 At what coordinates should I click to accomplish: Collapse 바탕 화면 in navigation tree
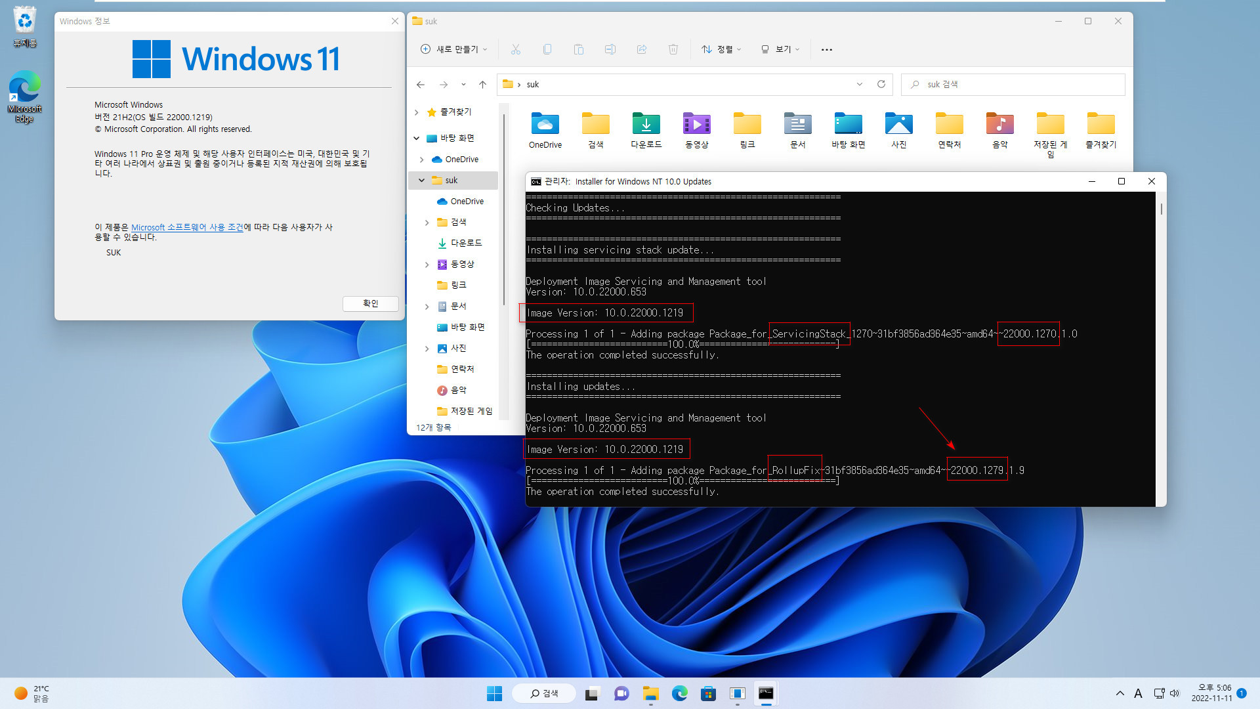[x=417, y=139]
